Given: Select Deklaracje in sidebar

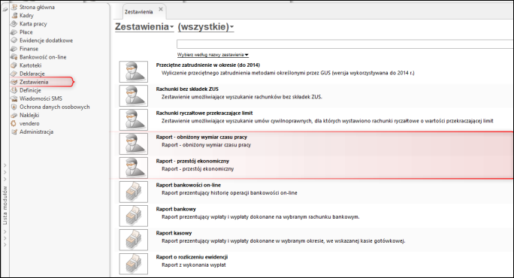Looking at the screenshot, I should pos(32,74).
